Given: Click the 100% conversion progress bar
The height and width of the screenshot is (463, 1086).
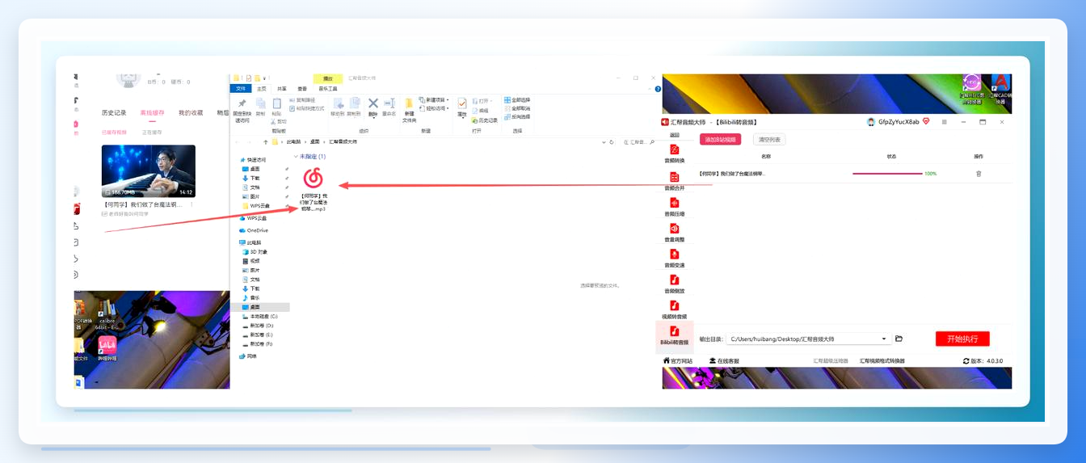Looking at the screenshot, I should [x=887, y=174].
